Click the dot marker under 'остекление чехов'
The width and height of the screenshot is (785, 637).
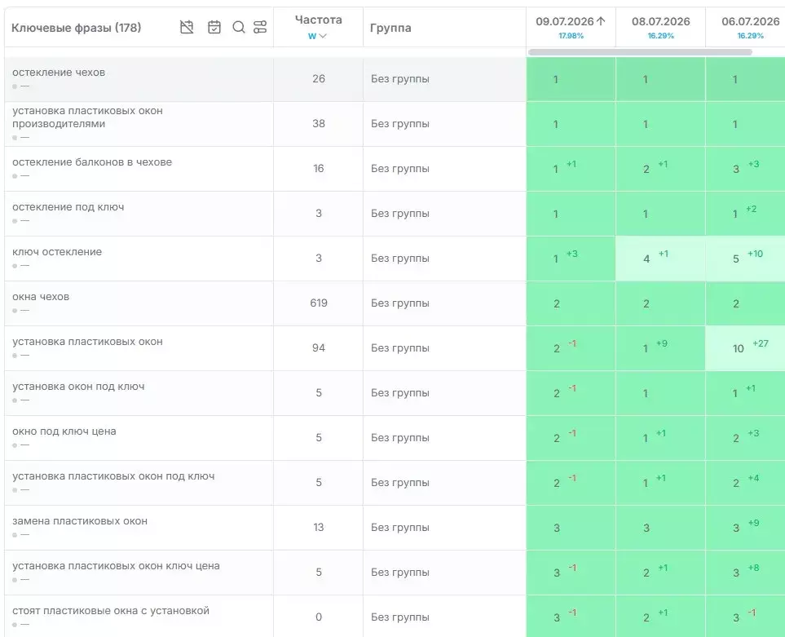15,86
